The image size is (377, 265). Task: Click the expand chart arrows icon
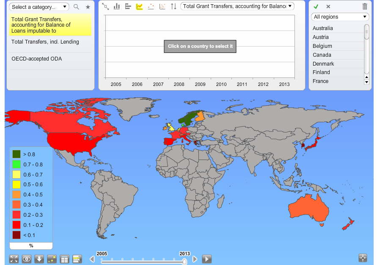pos(105,6)
